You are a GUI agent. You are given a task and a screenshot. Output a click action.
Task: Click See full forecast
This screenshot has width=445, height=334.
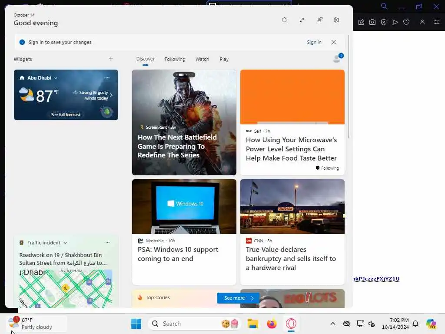point(66,114)
